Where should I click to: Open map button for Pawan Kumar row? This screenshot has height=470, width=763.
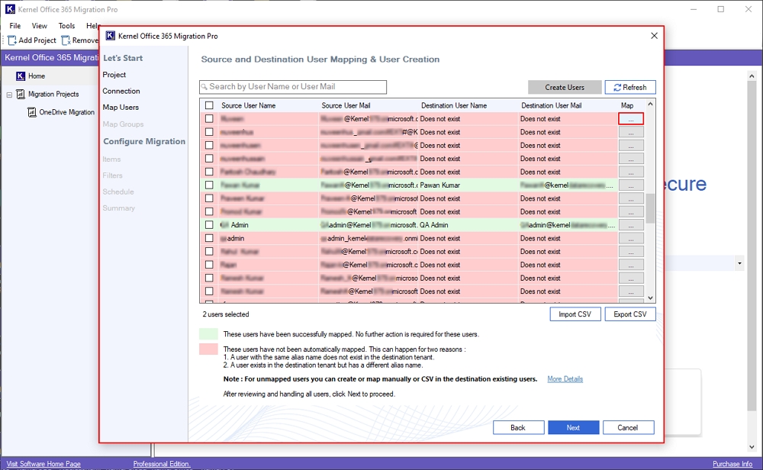pos(631,185)
